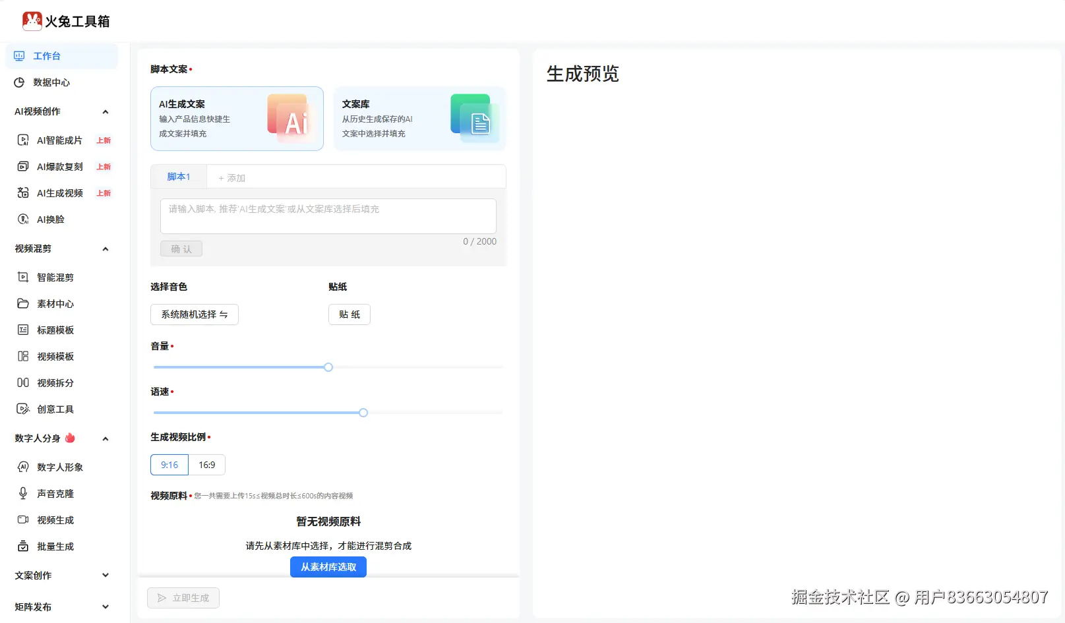Expand the 矩阵发布 section chevron
The image size is (1065, 623).
point(106,607)
